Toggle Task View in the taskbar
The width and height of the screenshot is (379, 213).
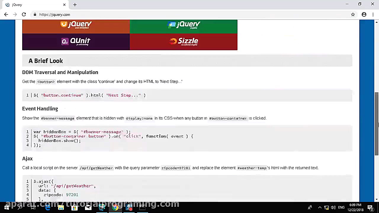pos(33,207)
